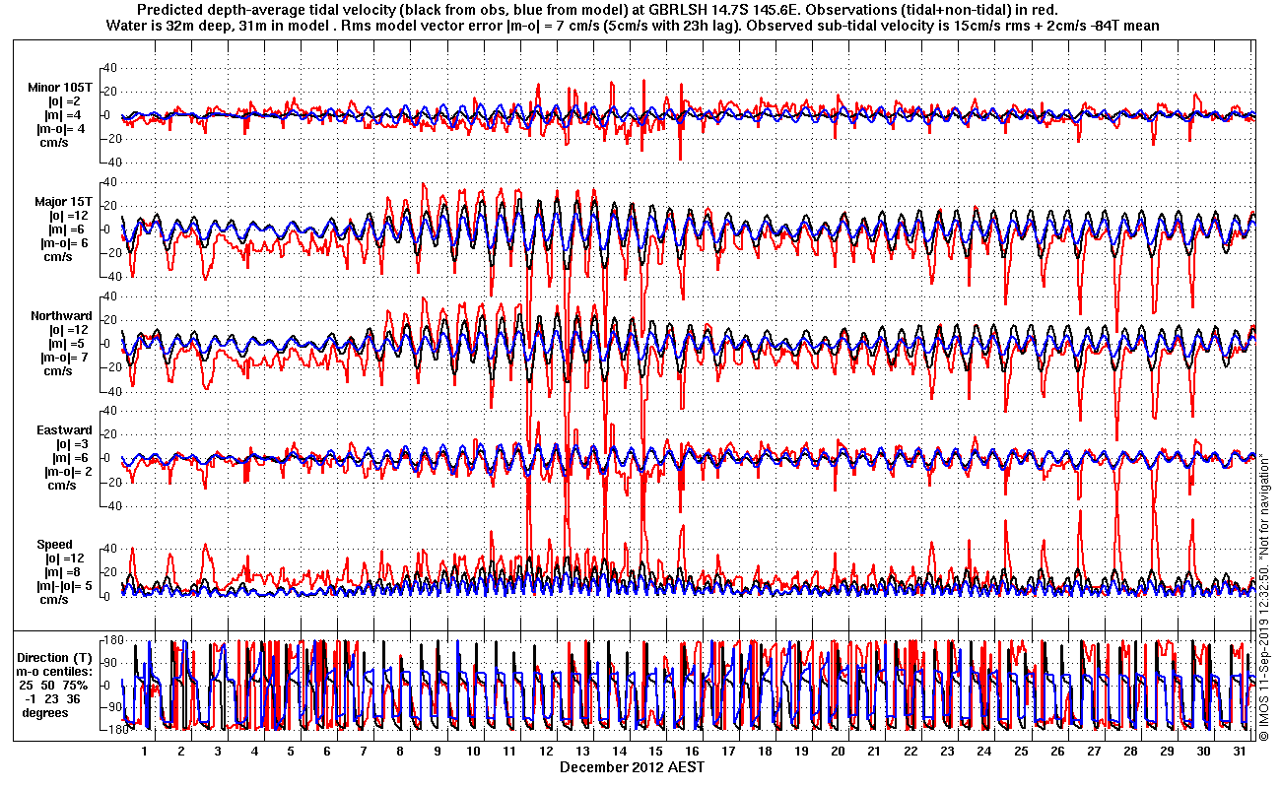The height and width of the screenshot is (788, 1281).
Task: Click the "December 2012 AEST" axis title
Action: point(633,766)
